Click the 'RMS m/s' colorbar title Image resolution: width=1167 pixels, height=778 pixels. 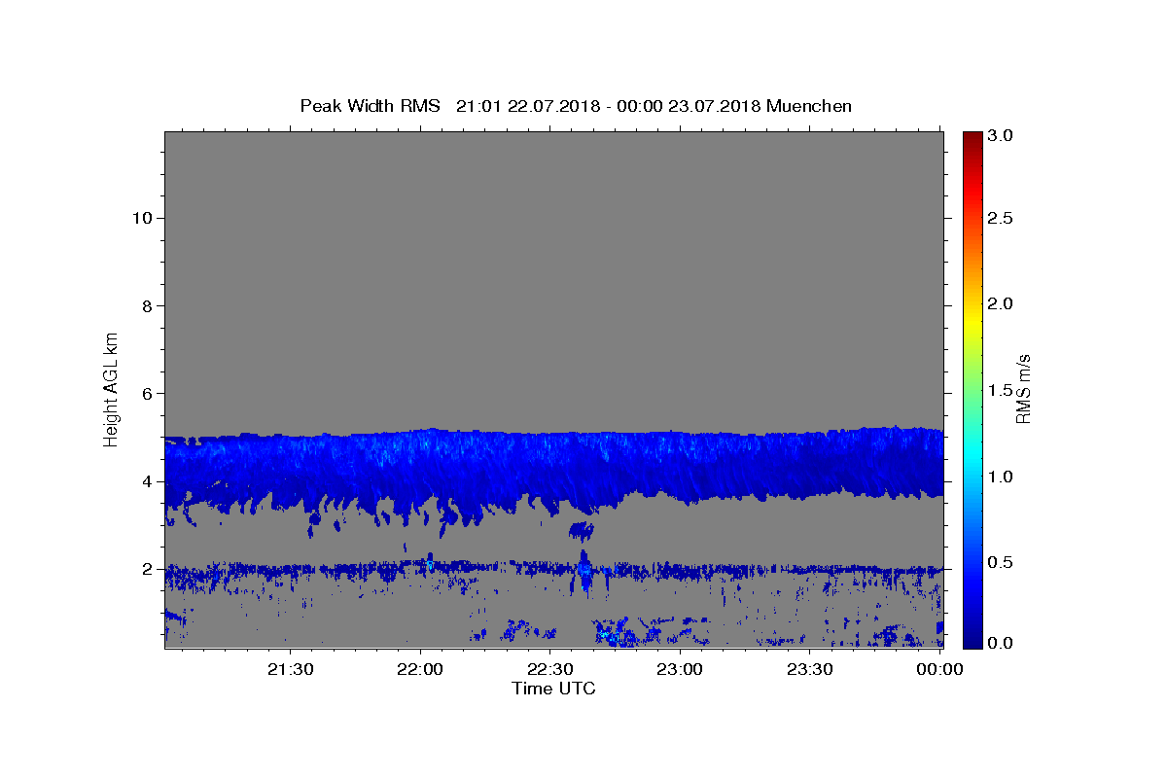point(1023,389)
